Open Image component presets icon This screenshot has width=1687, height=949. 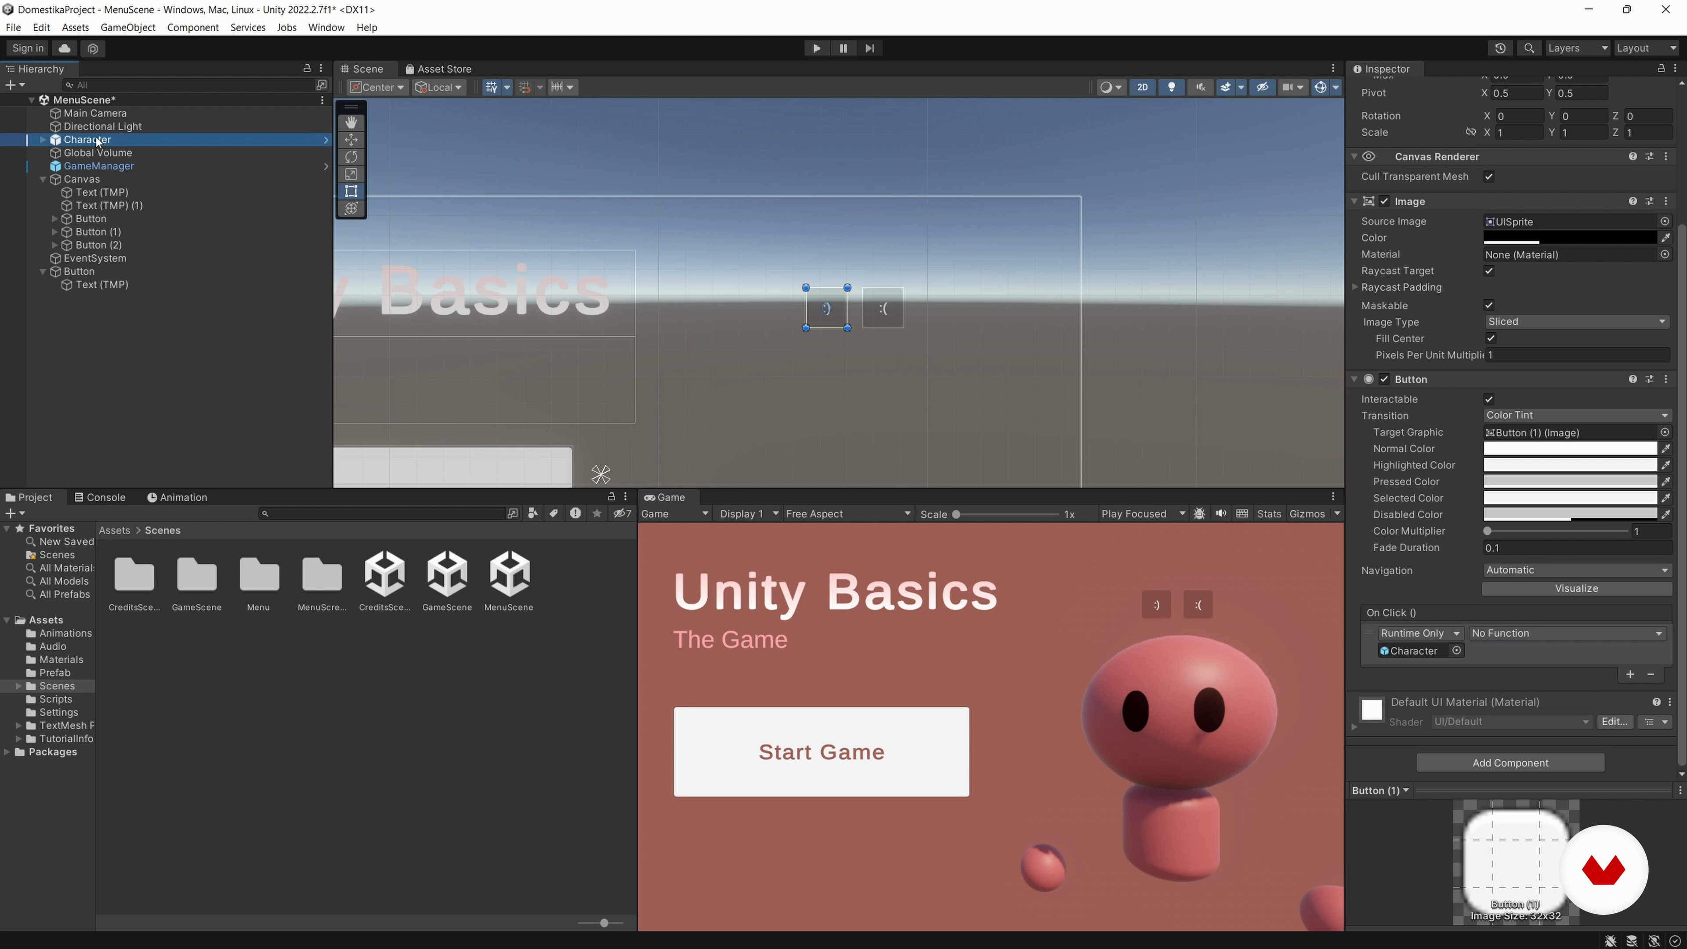1650,201
